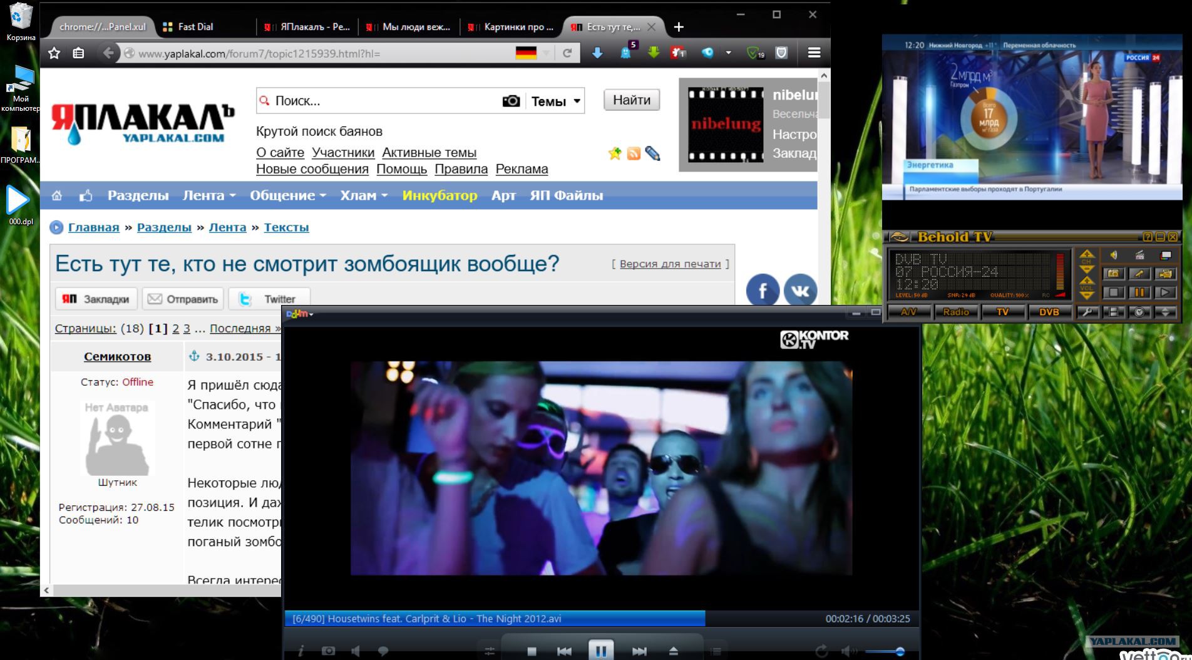The height and width of the screenshot is (660, 1192).
Task: Open the address bar history dropdown
Action: (x=547, y=53)
